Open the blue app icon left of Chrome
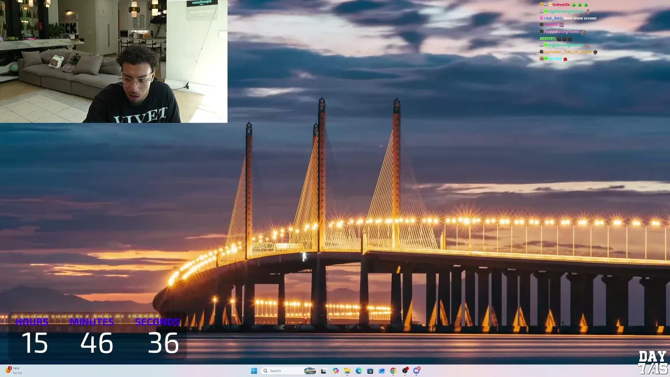Viewport: 670px width, 377px height. pyautogui.click(x=382, y=371)
